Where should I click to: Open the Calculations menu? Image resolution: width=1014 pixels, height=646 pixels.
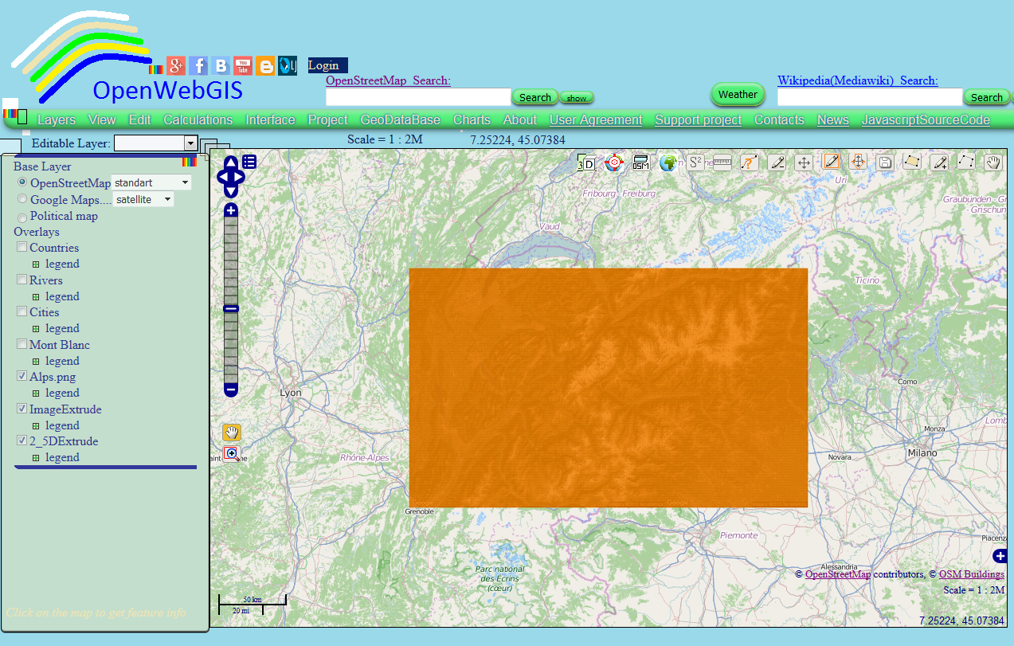pos(198,119)
